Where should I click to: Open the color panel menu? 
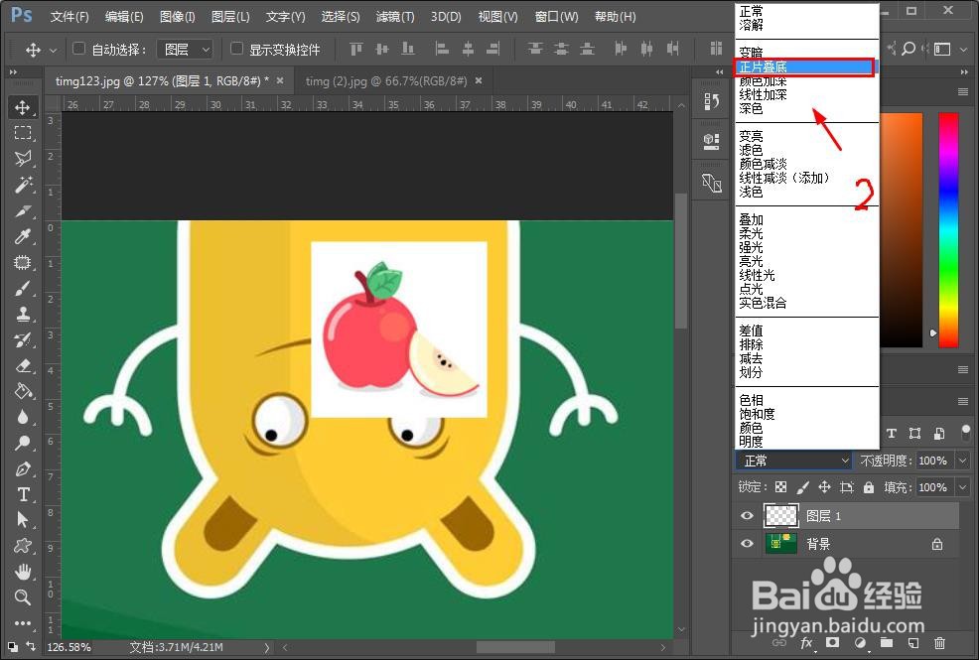[963, 91]
